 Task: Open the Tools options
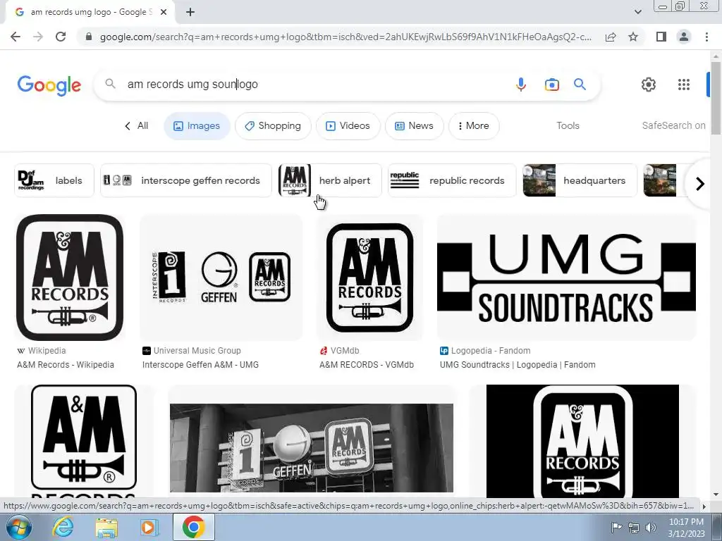pos(568,125)
